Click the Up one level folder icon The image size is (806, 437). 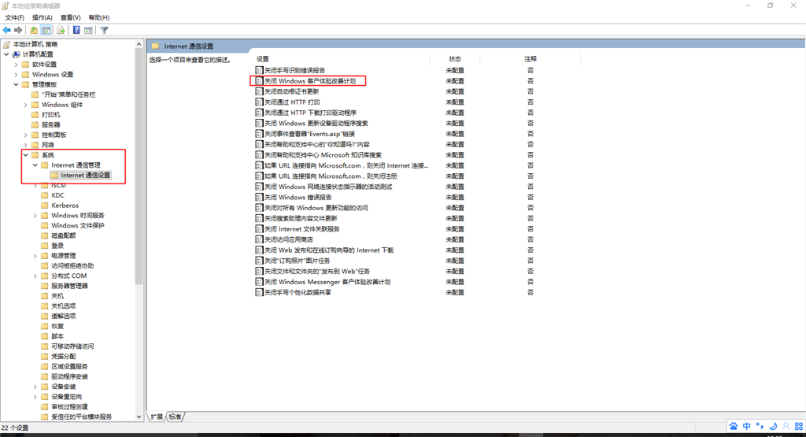34,31
